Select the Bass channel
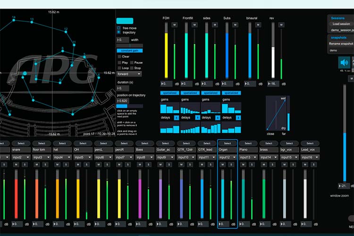Viewport: 354px width, 236px height. (145, 143)
